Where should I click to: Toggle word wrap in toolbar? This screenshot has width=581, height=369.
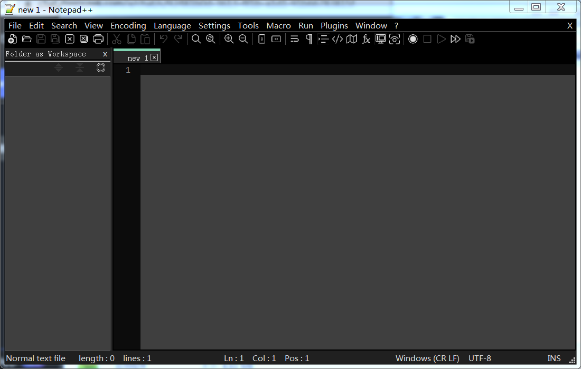point(295,39)
